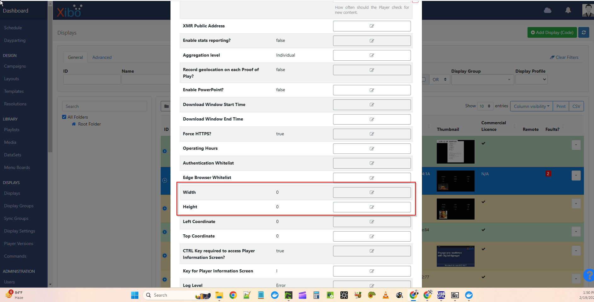Open the OR logical operator dropdown
The image size is (594, 302).
click(440, 79)
